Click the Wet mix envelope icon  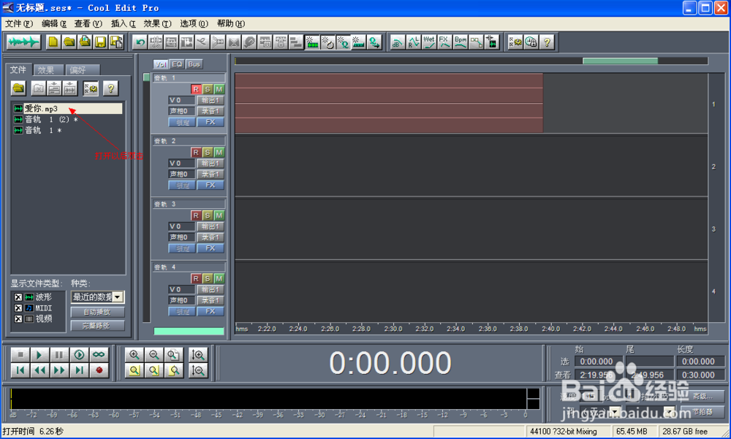(x=429, y=42)
